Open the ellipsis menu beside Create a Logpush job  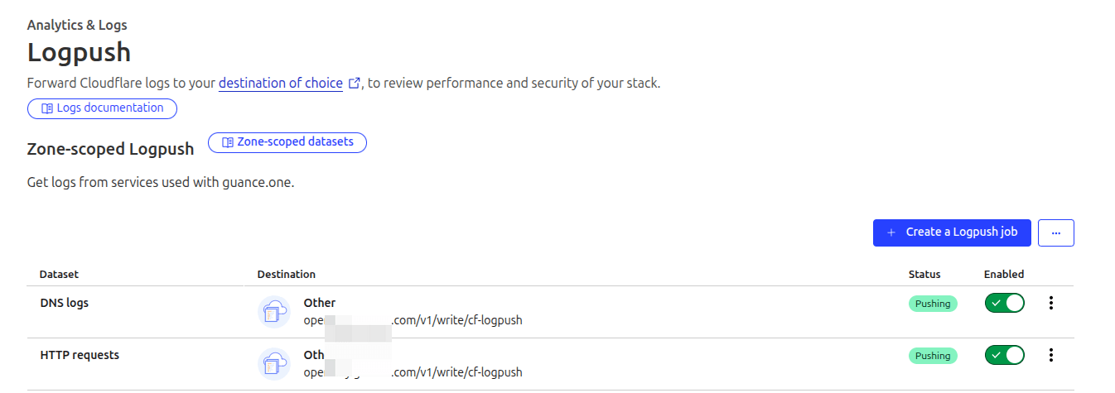click(x=1056, y=232)
